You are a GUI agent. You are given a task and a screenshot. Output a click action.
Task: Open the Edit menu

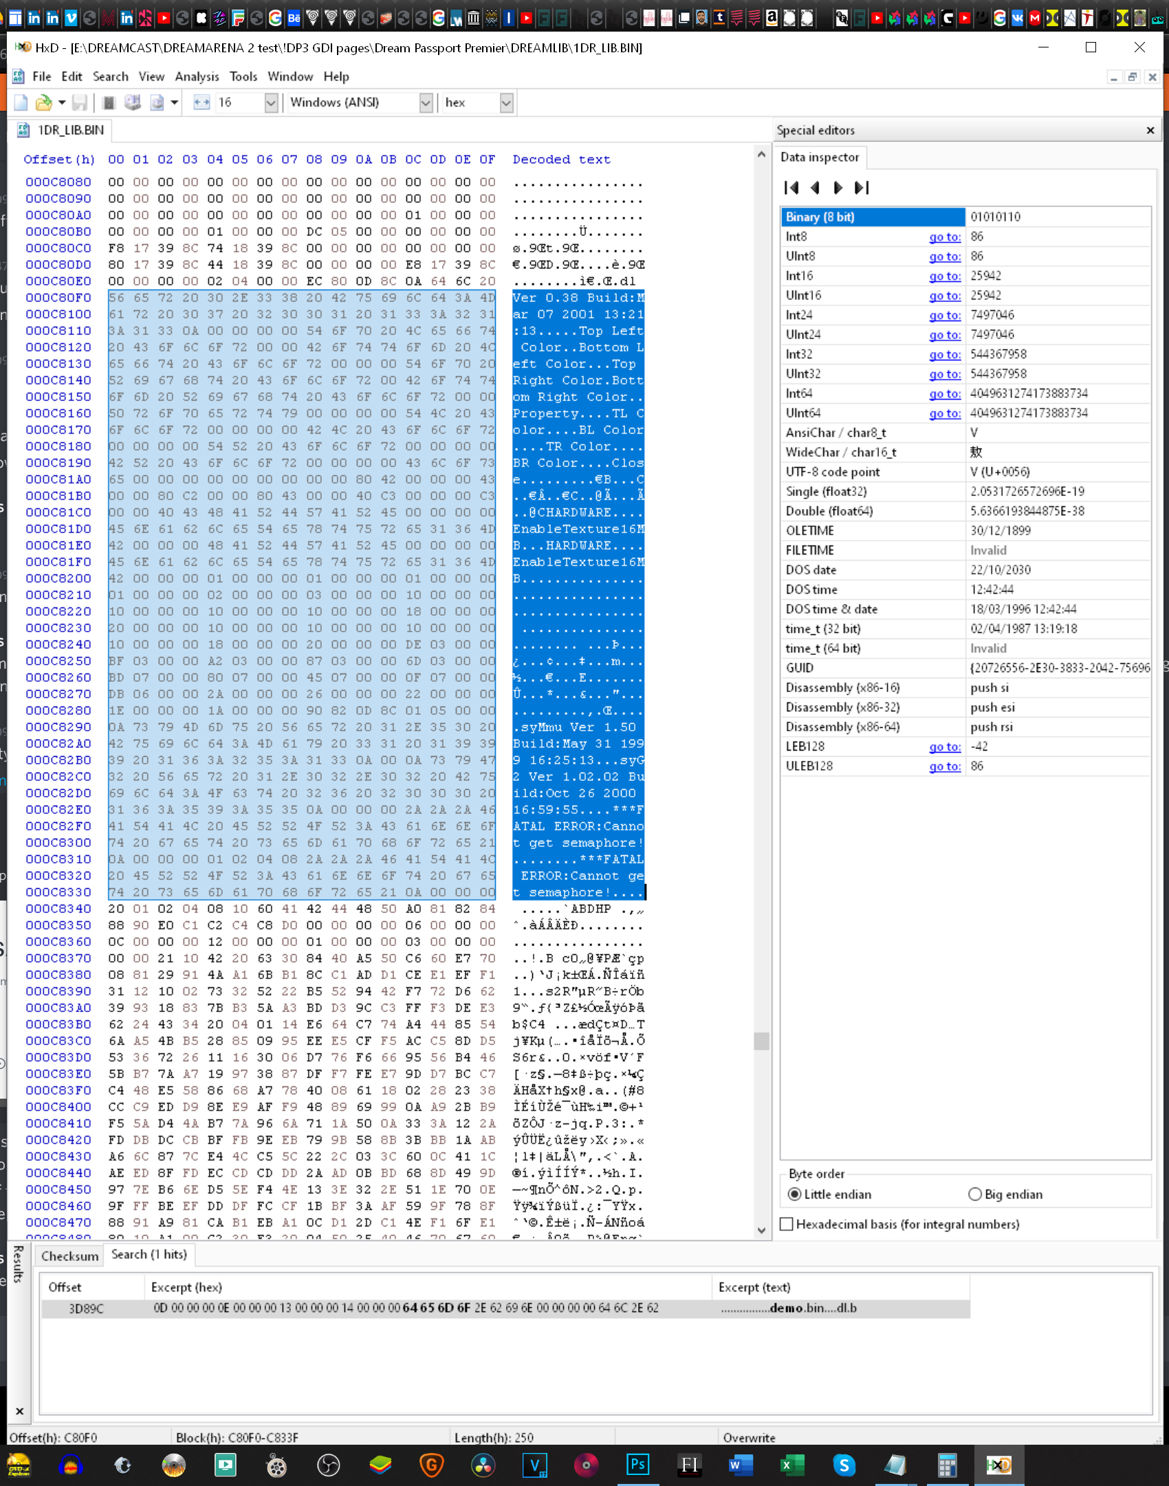tap(72, 76)
